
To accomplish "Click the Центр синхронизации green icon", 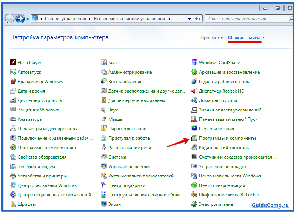I will click(194, 185).
